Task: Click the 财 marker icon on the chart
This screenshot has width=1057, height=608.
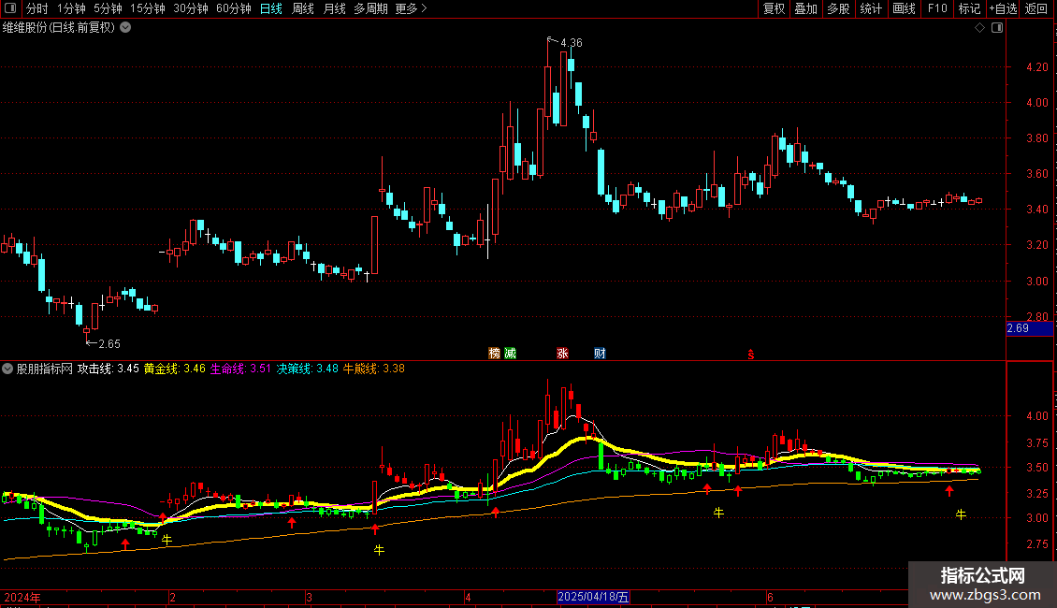Action: (600, 354)
